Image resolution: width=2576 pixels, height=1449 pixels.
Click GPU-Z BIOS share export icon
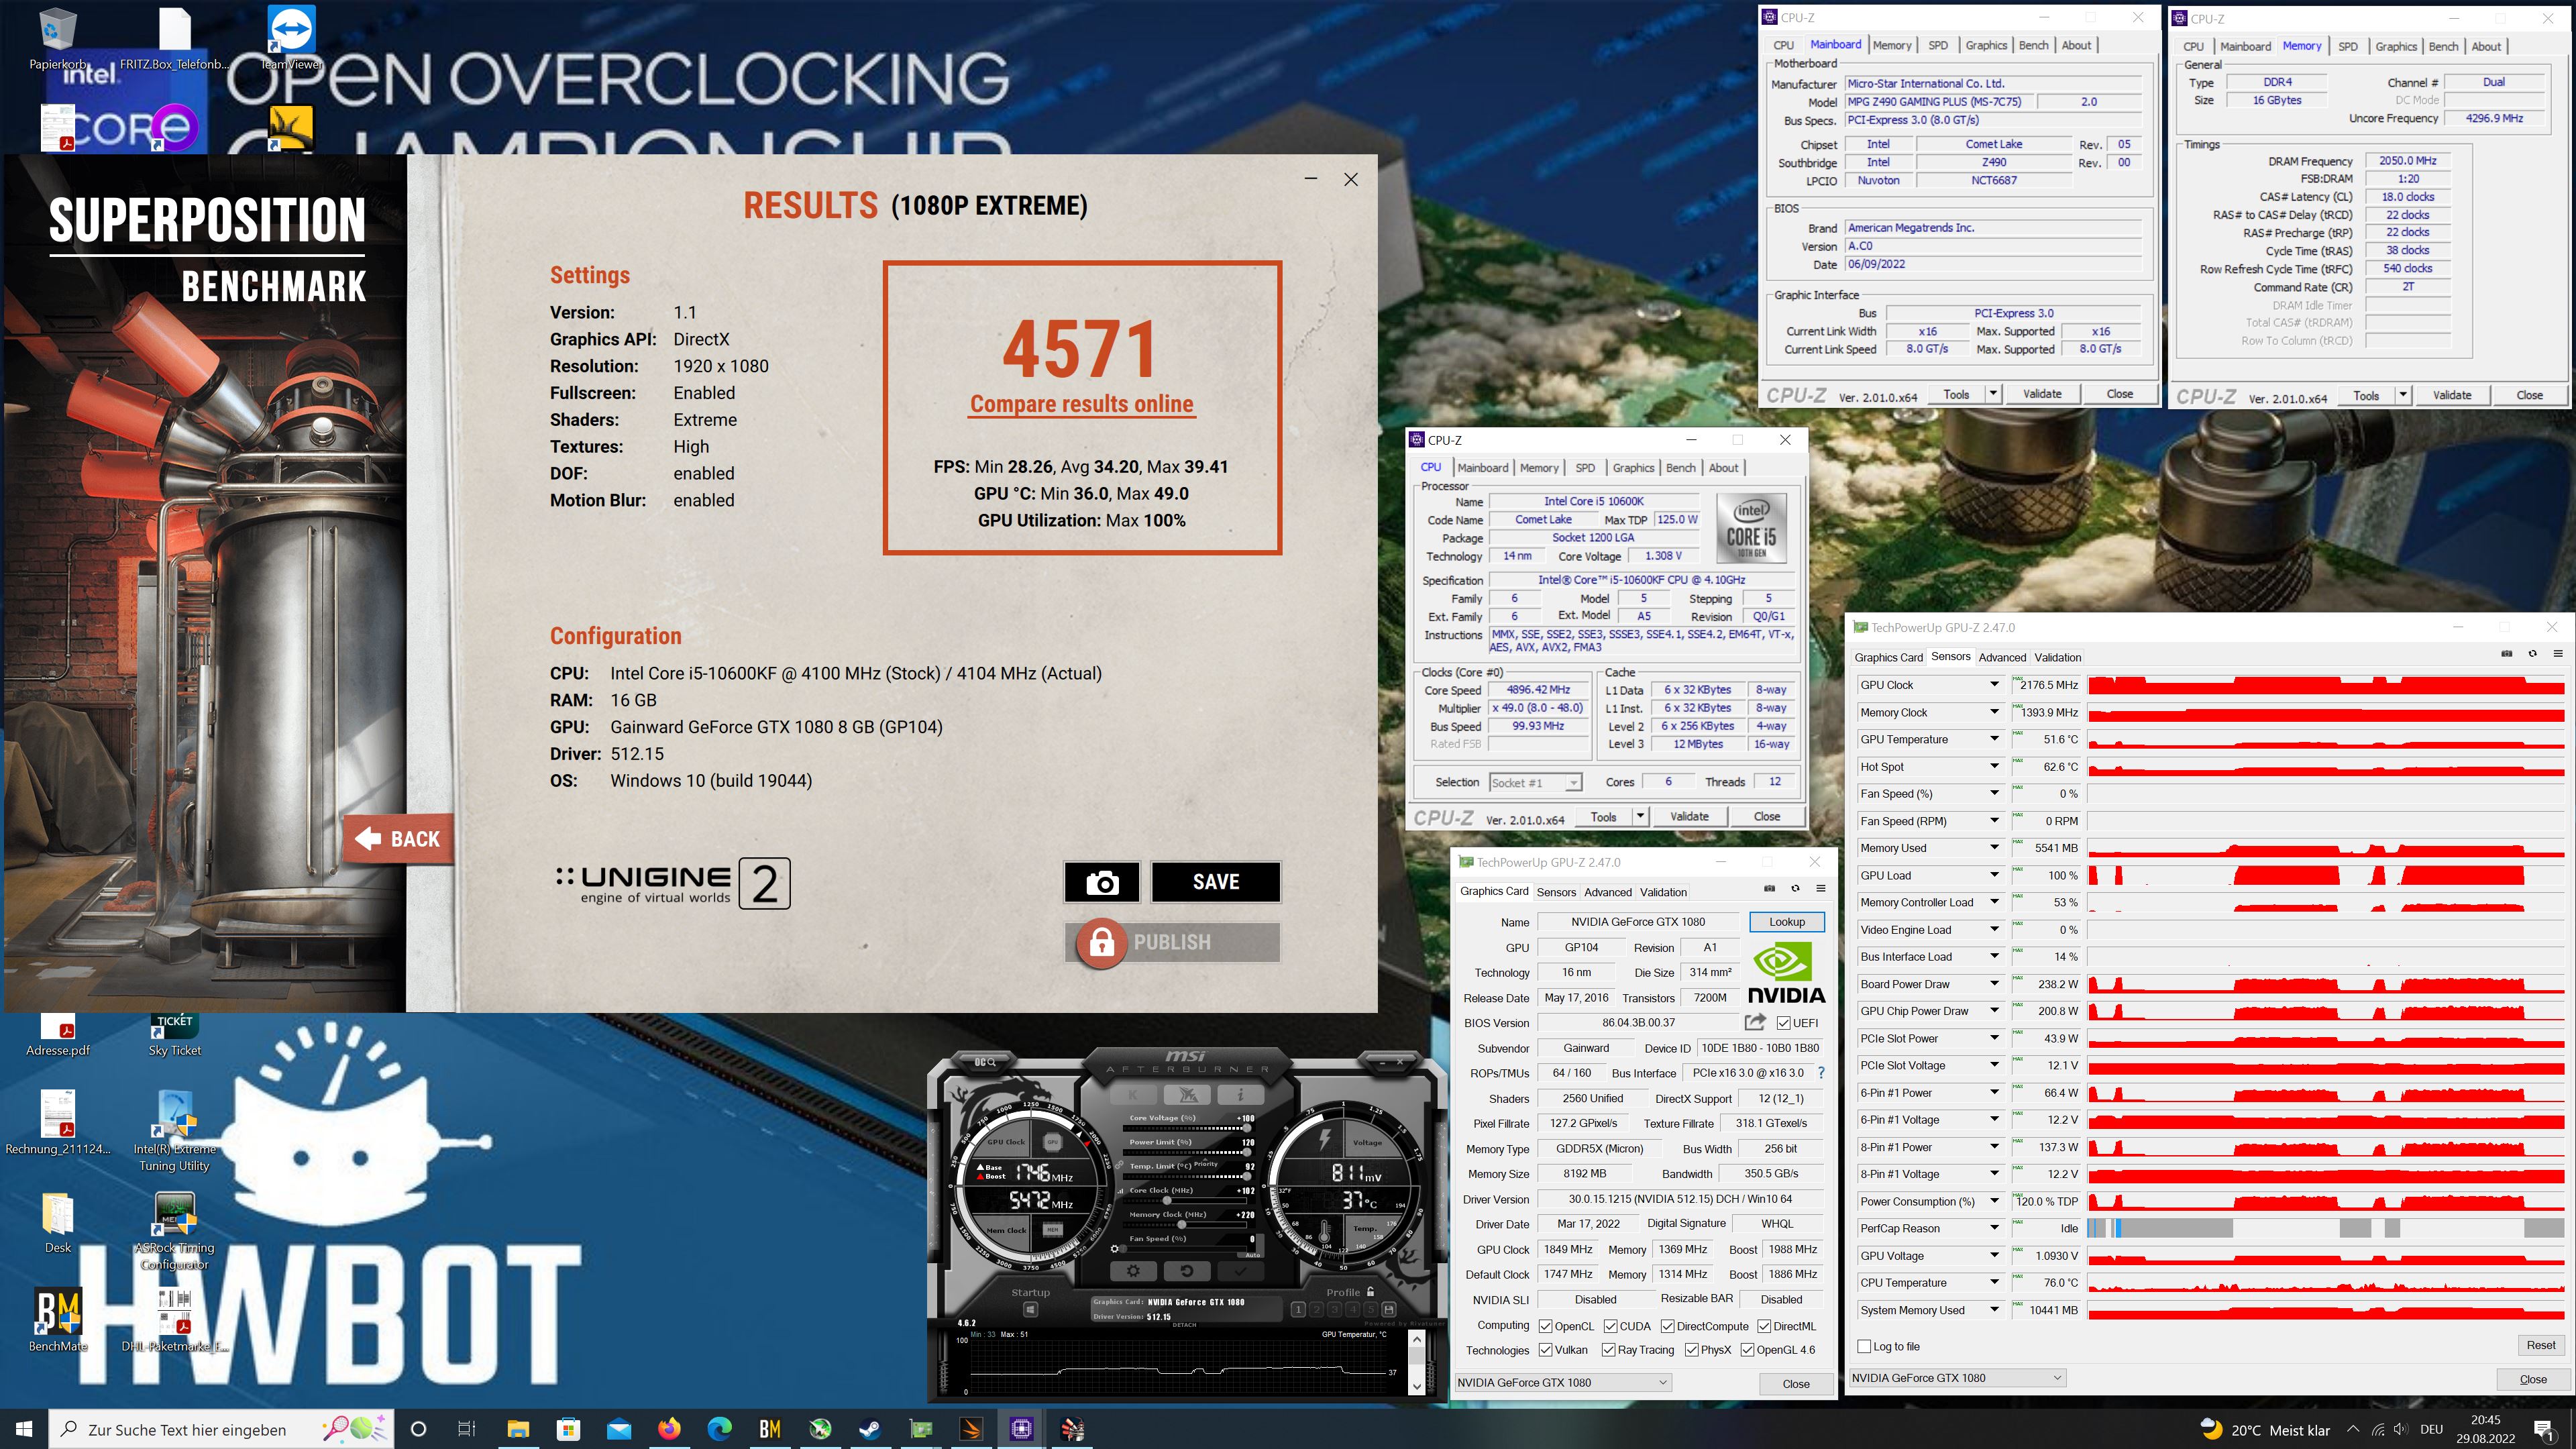coord(1755,1022)
